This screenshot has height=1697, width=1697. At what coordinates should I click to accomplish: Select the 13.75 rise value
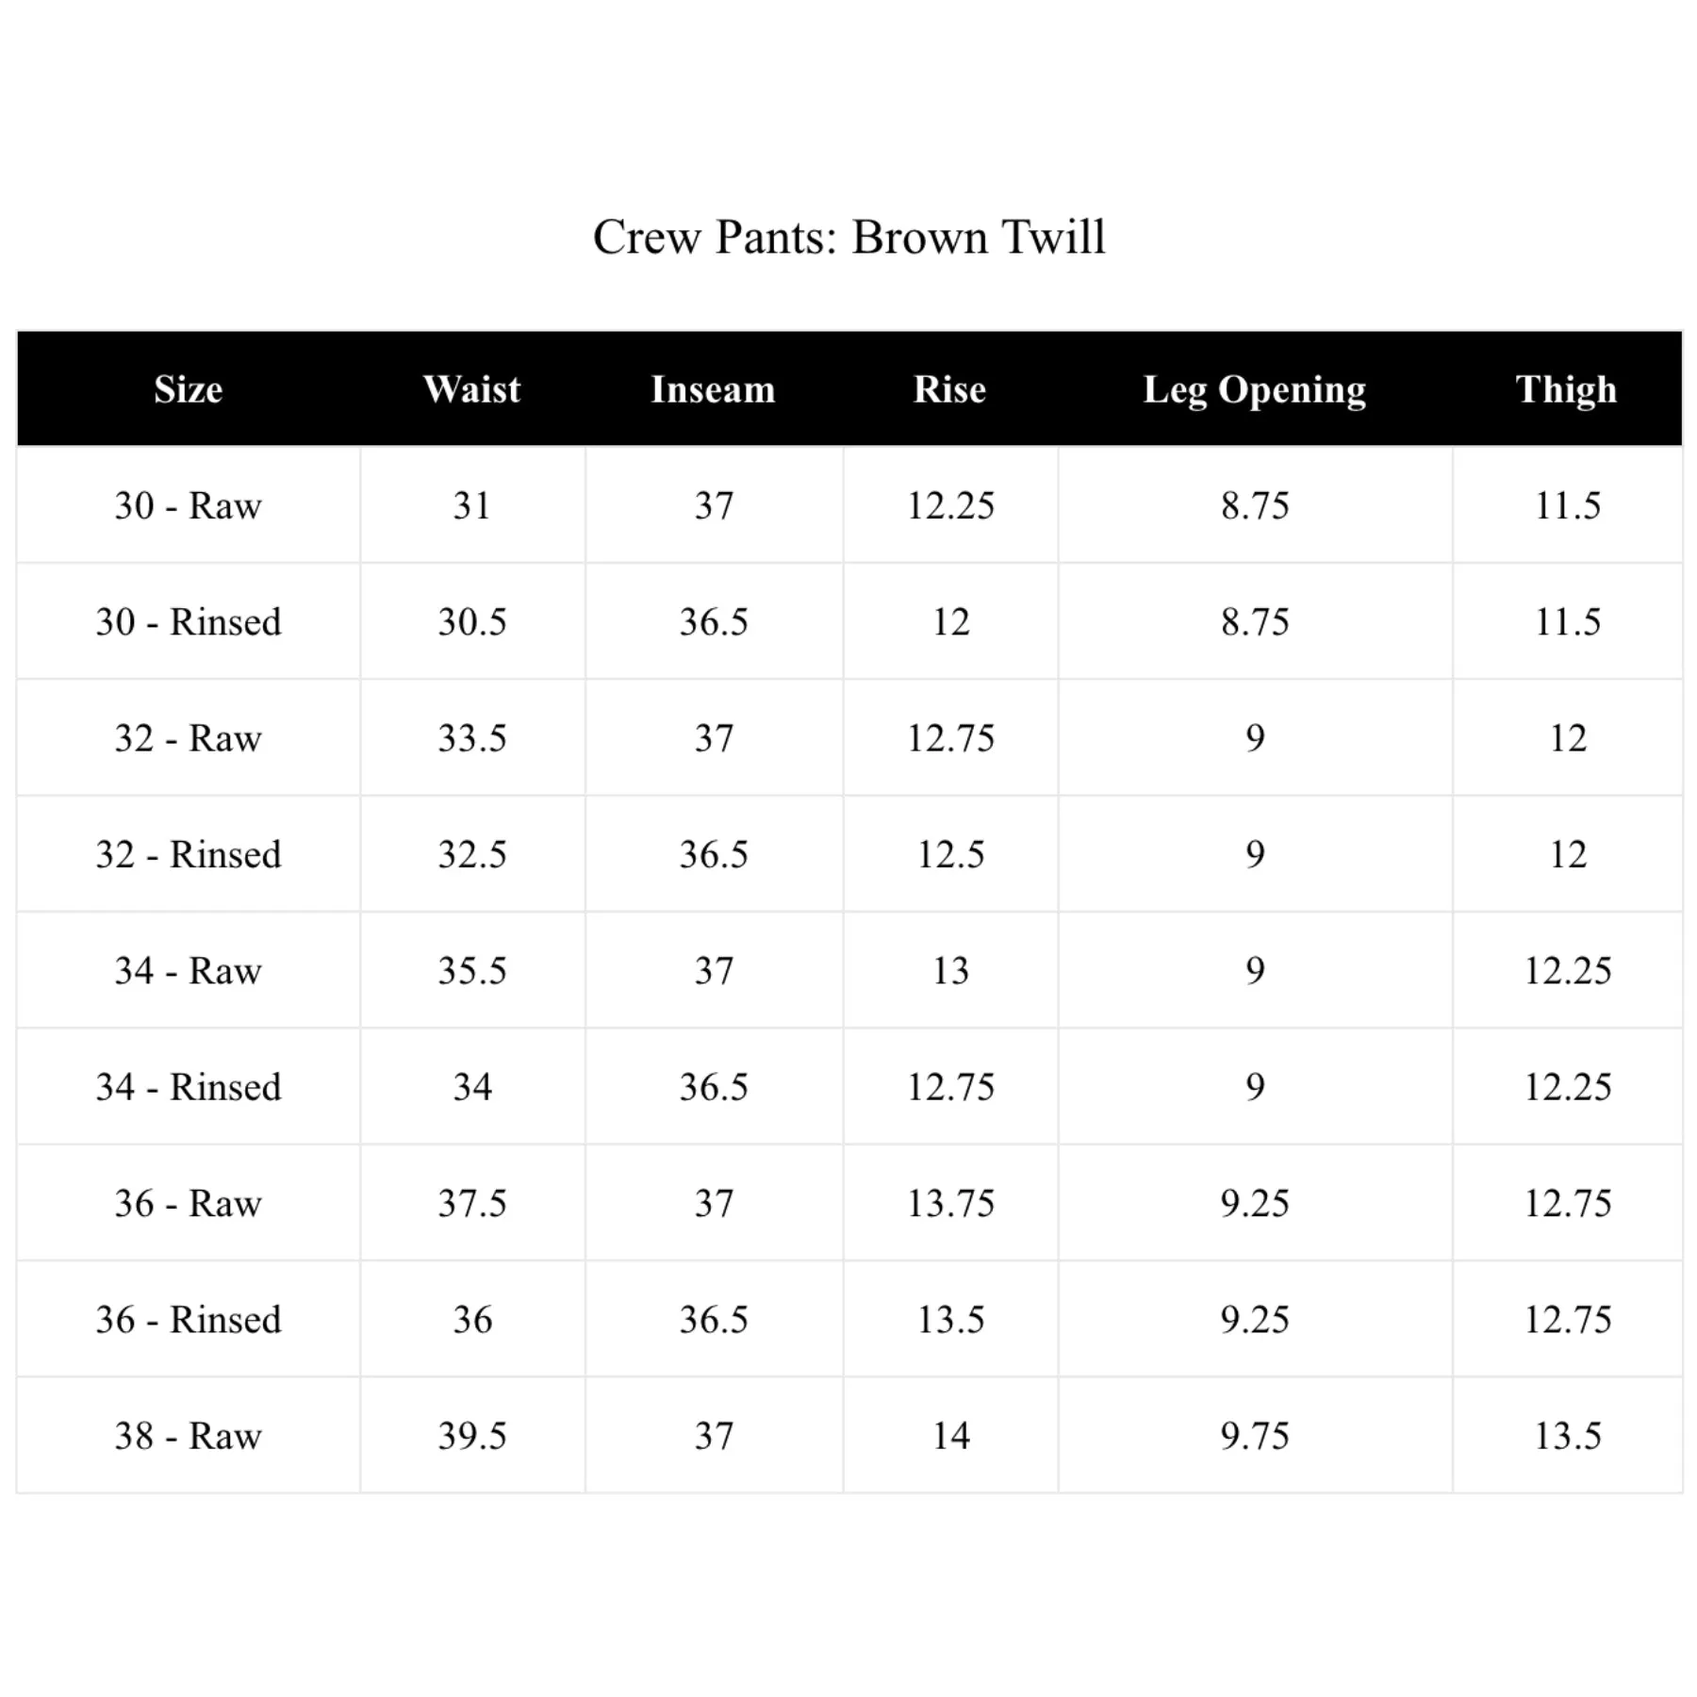coord(950,1203)
